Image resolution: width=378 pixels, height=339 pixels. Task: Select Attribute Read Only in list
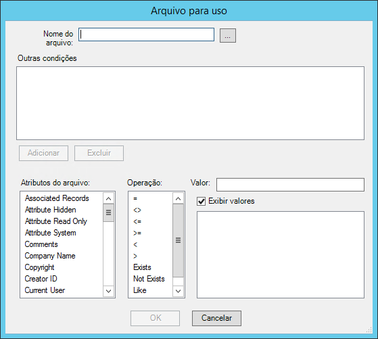(56, 221)
